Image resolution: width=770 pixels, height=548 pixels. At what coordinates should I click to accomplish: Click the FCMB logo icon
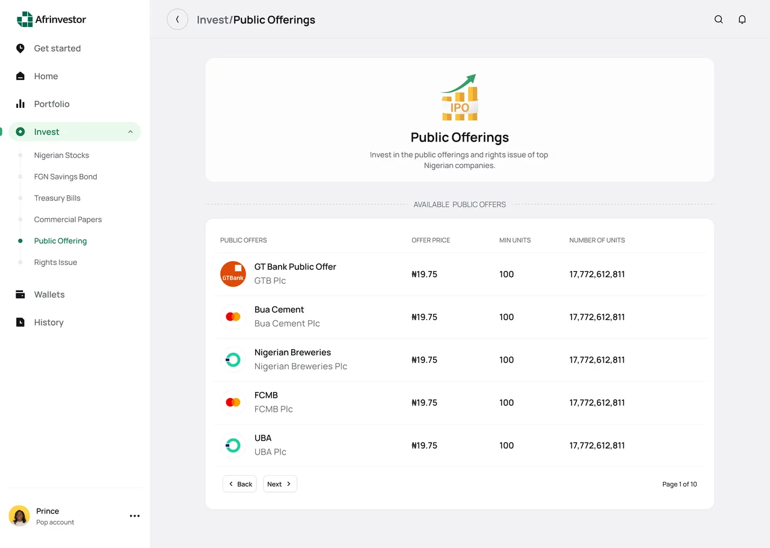coord(233,402)
